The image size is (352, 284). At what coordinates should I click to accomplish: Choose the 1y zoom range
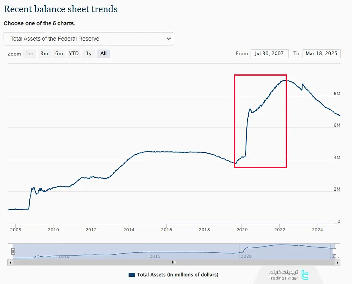coord(89,54)
